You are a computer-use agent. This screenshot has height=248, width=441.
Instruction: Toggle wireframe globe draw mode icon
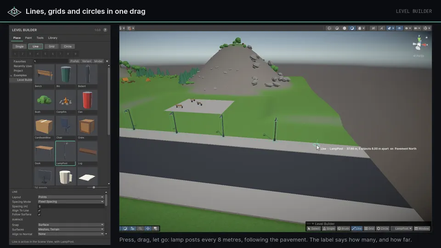pyautogui.click(x=329, y=28)
